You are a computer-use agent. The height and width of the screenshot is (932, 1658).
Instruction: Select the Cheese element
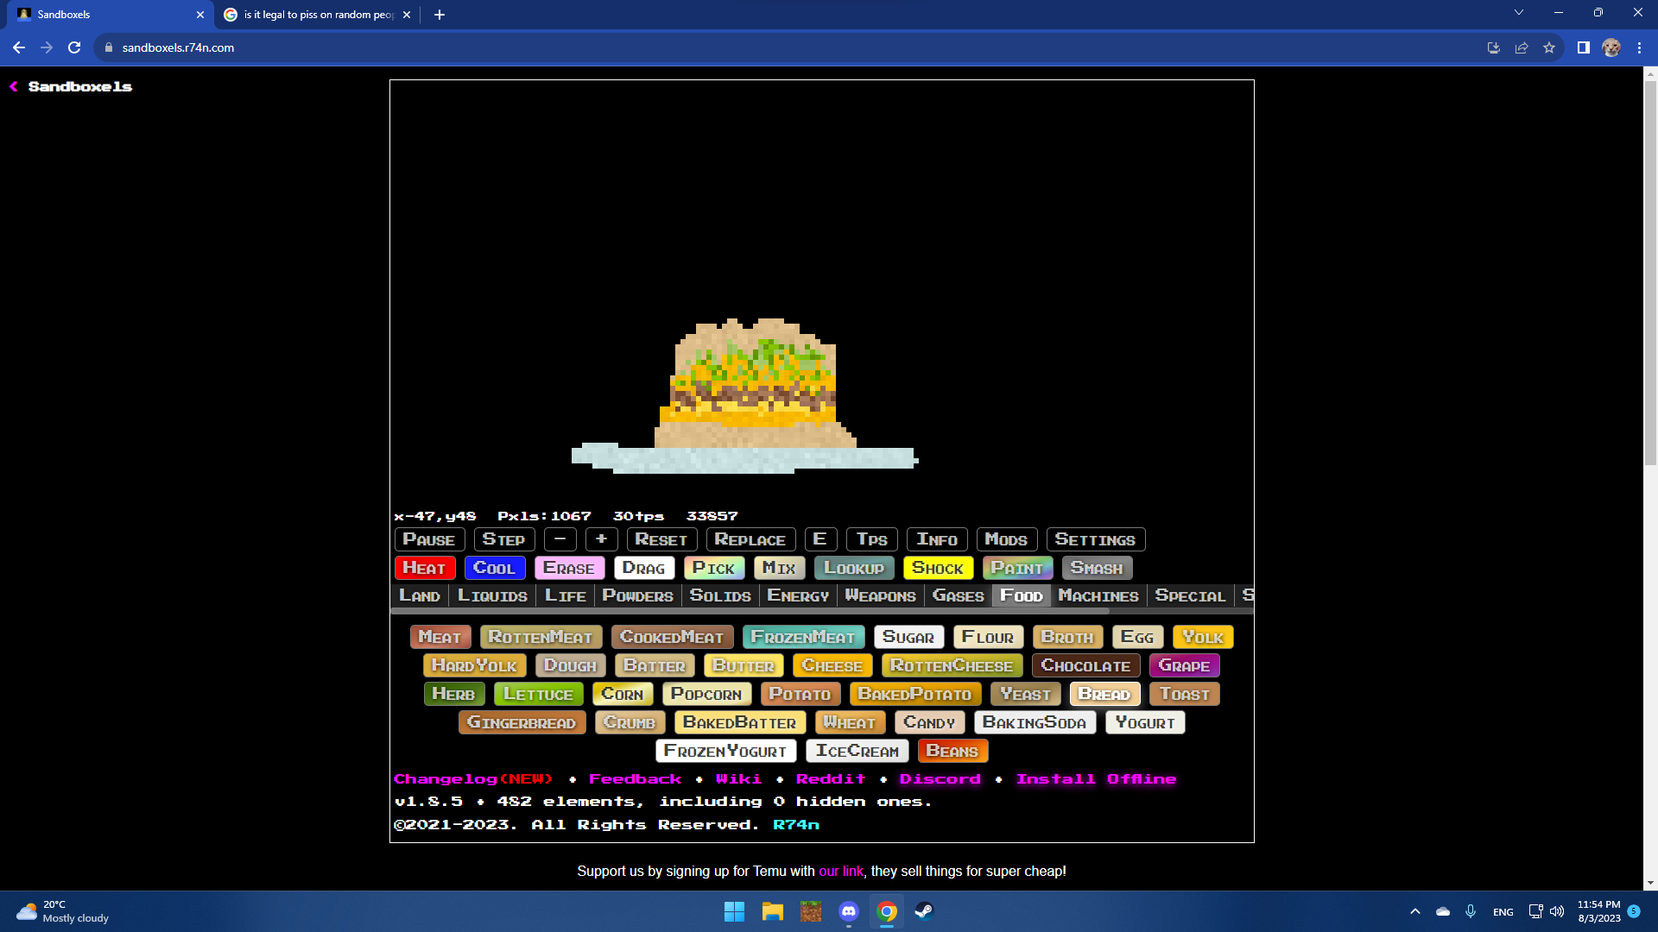click(832, 665)
